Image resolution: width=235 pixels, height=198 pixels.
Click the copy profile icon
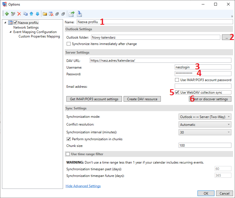(x=25, y=14)
